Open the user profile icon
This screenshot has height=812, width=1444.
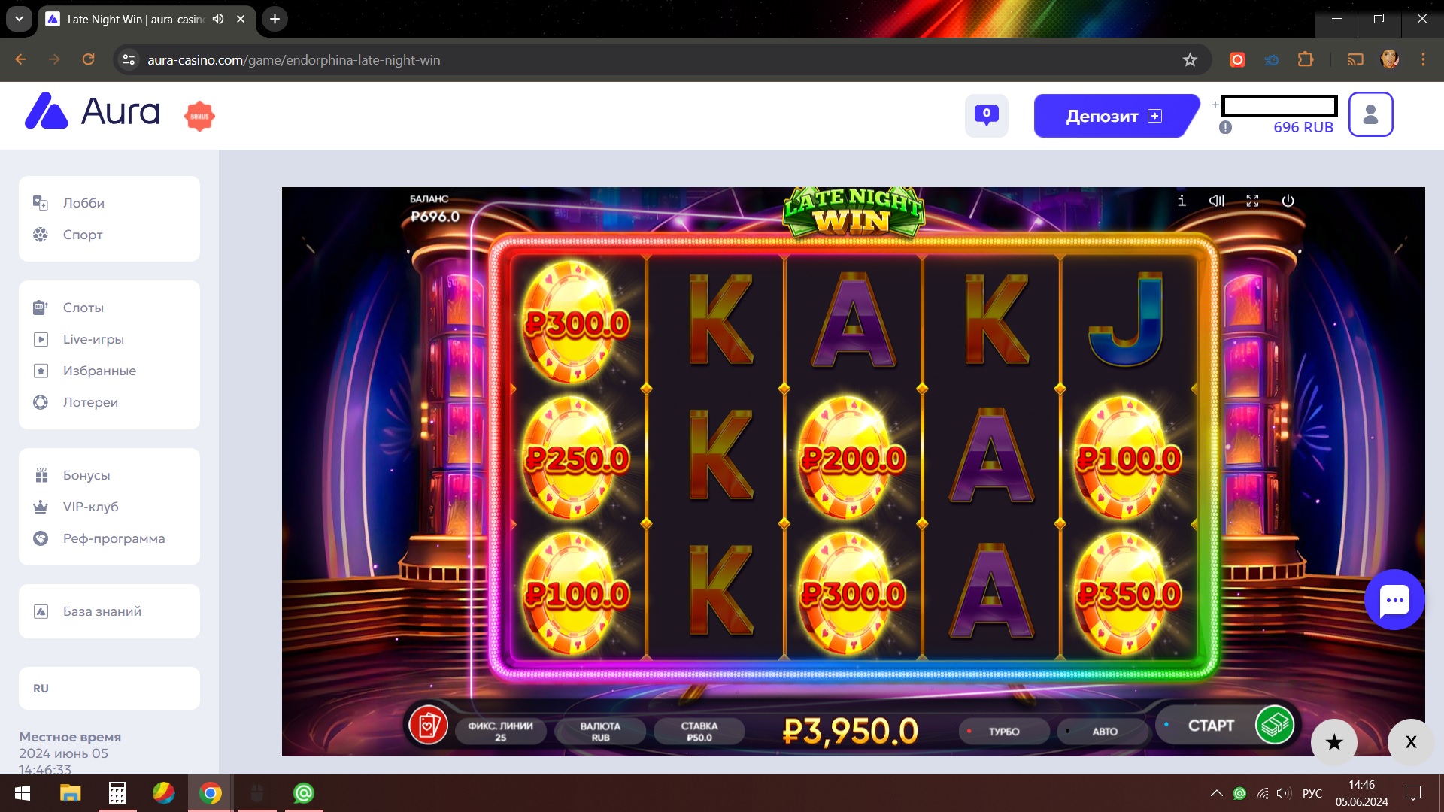(1370, 114)
